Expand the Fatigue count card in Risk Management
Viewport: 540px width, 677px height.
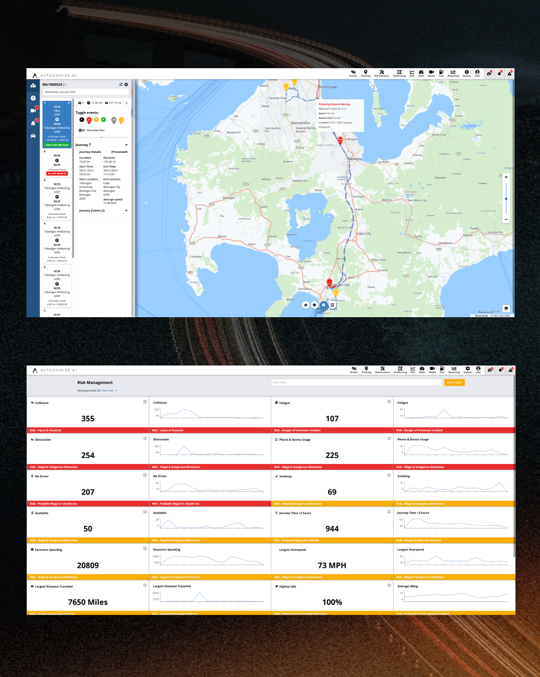tap(389, 401)
